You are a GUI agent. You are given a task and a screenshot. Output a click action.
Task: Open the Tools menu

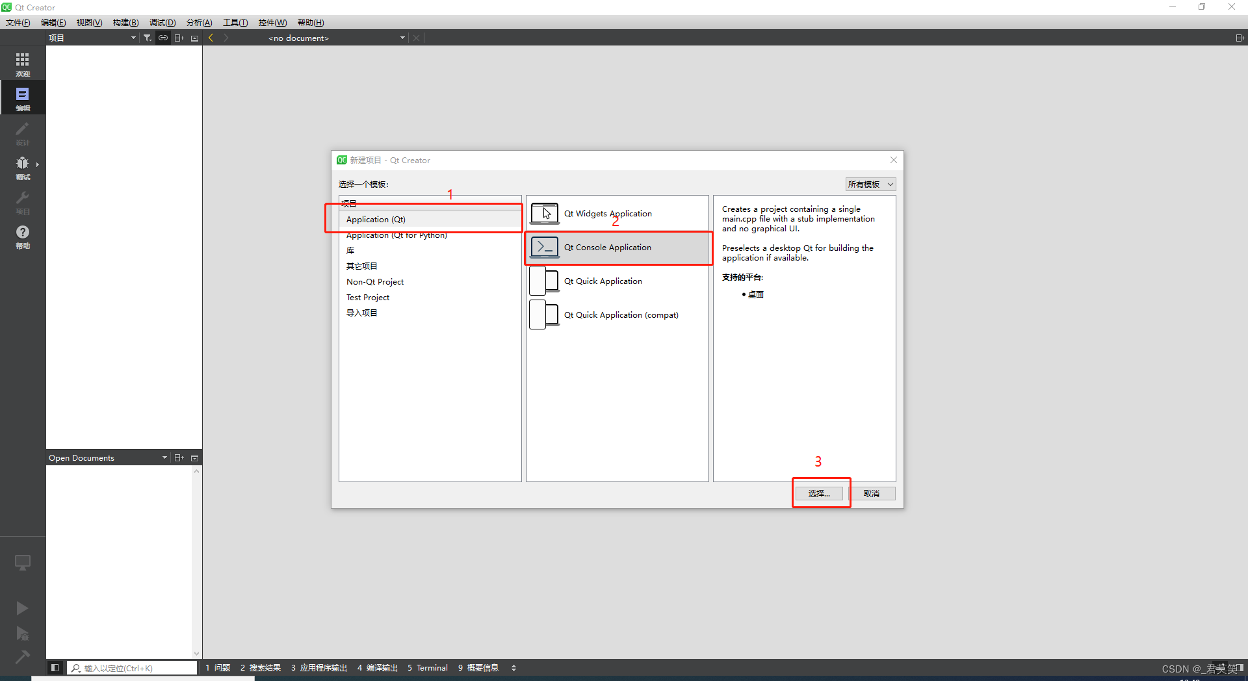(235, 22)
